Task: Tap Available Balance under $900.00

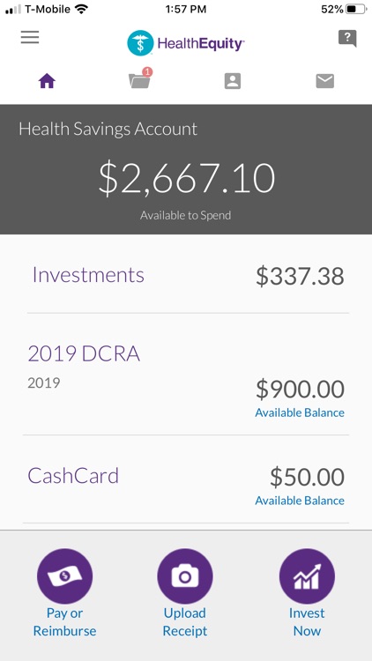Action: (x=300, y=412)
